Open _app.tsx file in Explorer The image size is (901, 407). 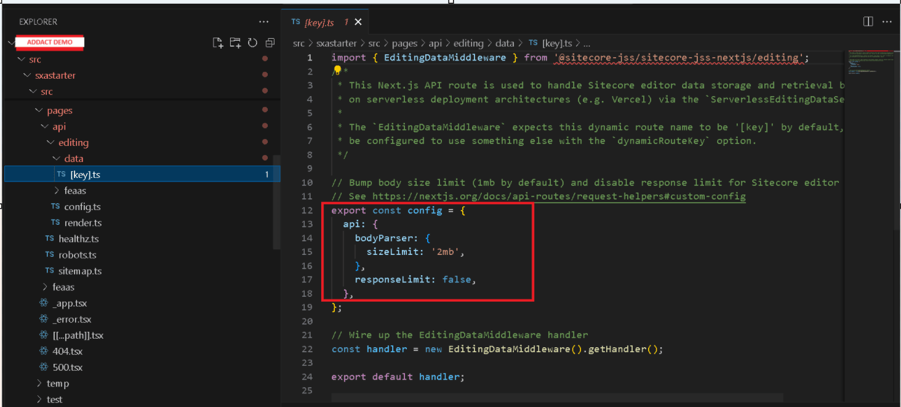(x=70, y=304)
